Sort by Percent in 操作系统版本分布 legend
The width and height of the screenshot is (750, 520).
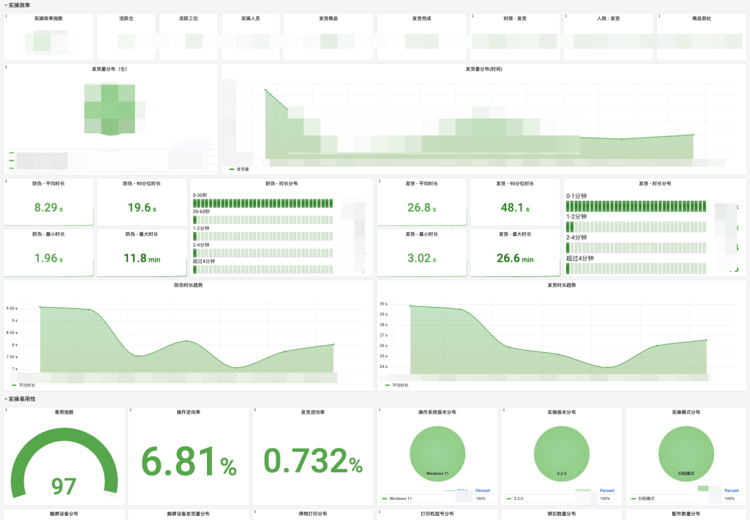coord(483,490)
